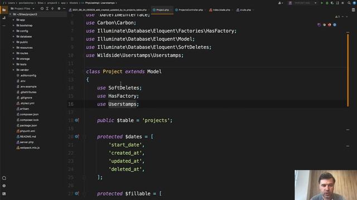
Task: Open file in Chrome browser icon
Action: click(x=324, y=24)
